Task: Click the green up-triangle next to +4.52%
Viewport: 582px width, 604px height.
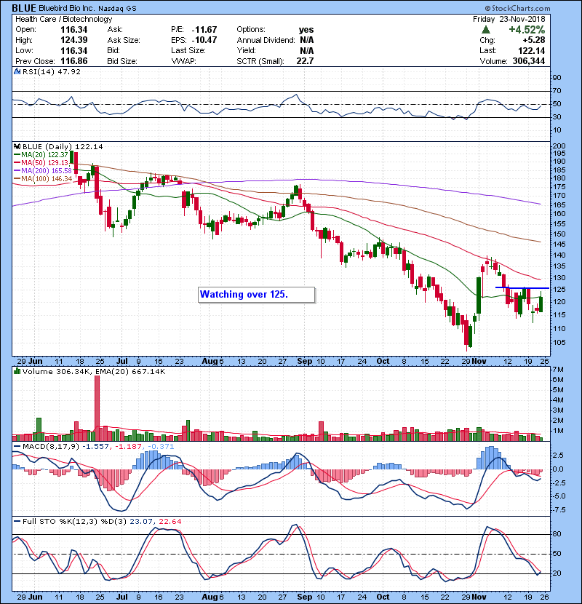Action: click(x=486, y=30)
